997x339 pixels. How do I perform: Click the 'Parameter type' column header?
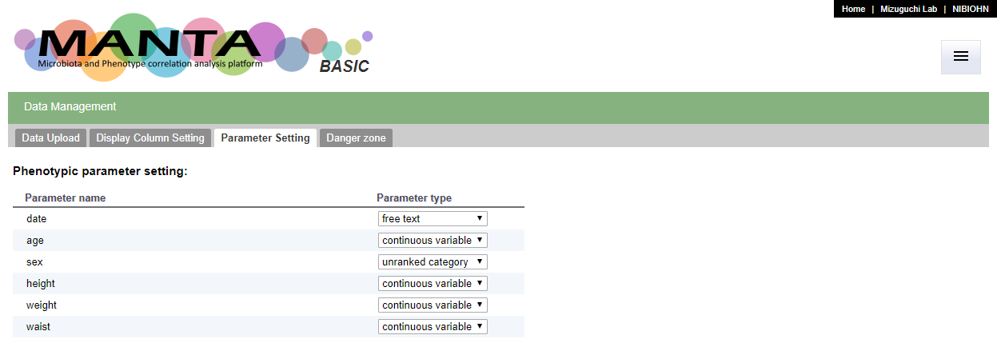pos(414,197)
